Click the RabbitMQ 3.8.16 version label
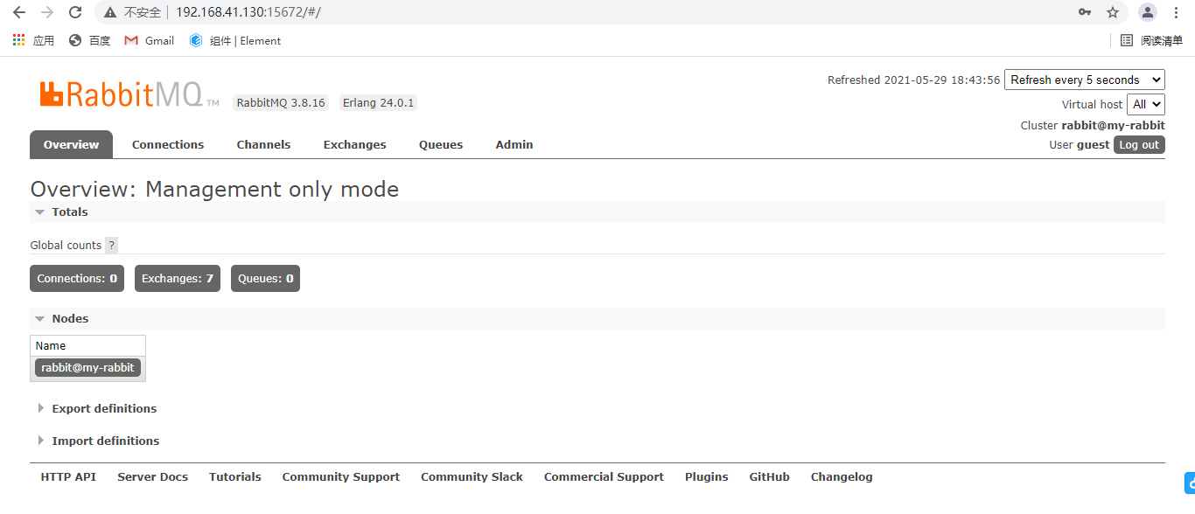The height and width of the screenshot is (514, 1195). point(281,103)
